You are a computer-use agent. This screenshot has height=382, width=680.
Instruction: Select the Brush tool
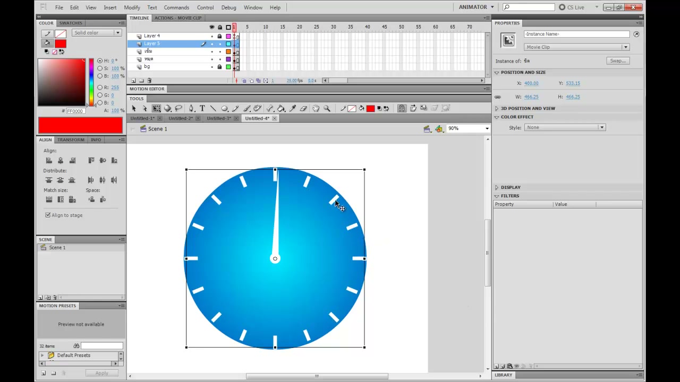(x=246, y=108)
